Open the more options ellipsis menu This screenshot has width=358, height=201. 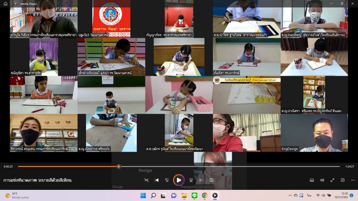352,180
